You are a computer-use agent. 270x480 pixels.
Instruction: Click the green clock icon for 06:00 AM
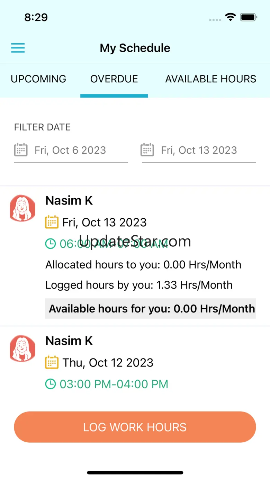click(x=51, y=244)
